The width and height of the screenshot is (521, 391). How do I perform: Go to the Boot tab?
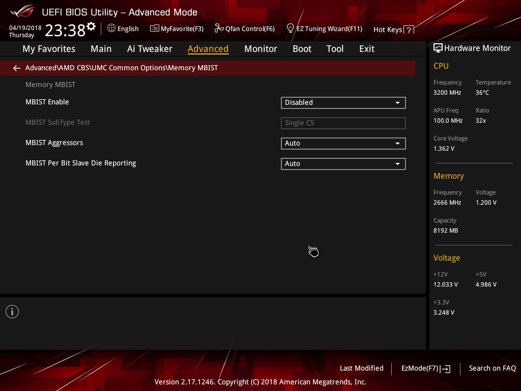point(302,49)
